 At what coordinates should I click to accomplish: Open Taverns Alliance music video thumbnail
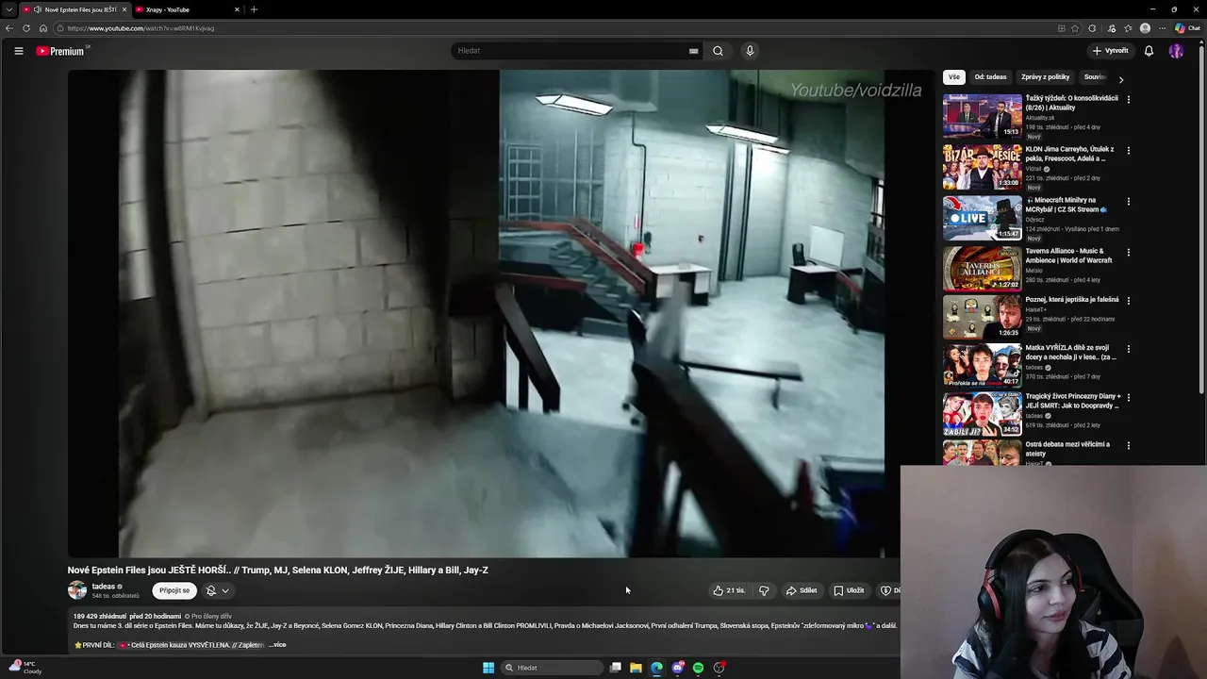[x=982, y=268]
